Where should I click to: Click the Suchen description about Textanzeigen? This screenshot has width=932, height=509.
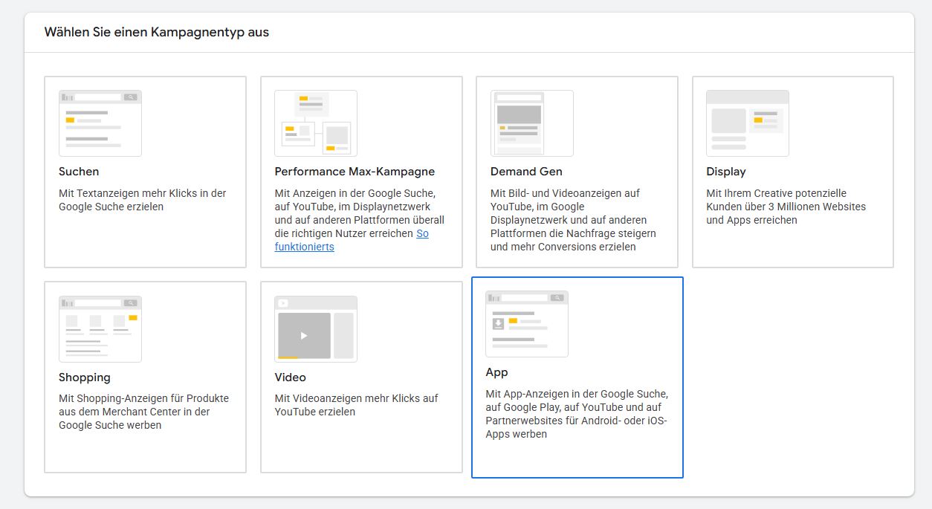click(x=142, y=200)
